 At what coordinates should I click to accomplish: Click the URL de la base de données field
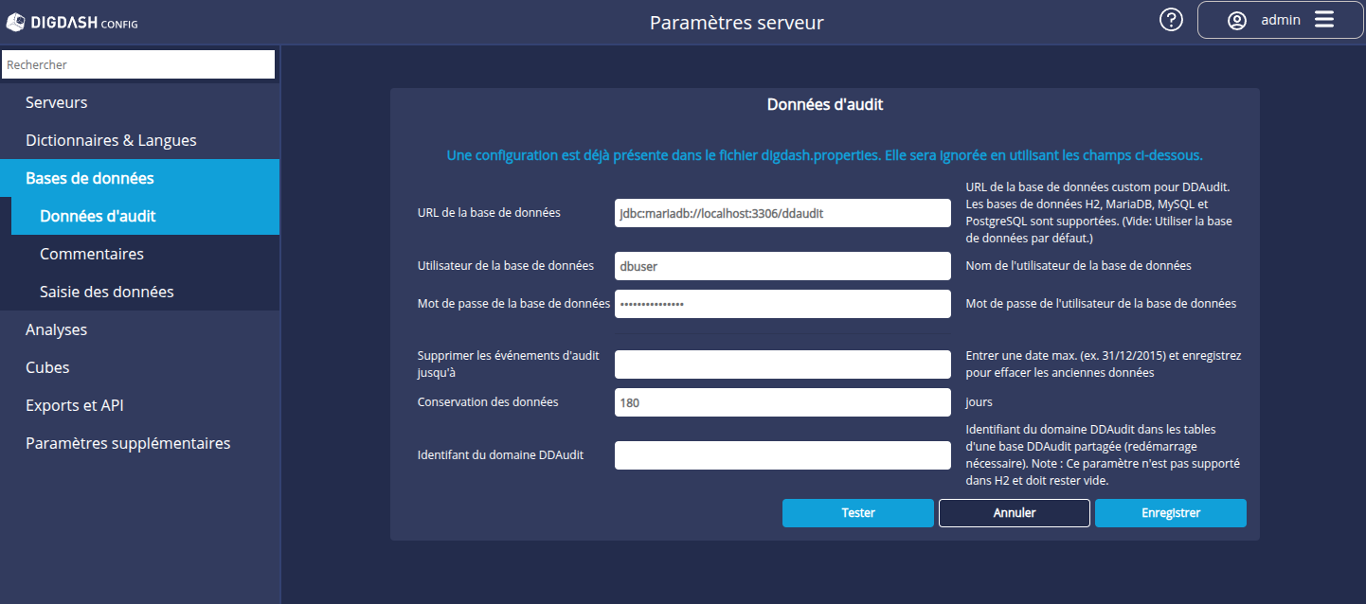click(x=782, y=212)
